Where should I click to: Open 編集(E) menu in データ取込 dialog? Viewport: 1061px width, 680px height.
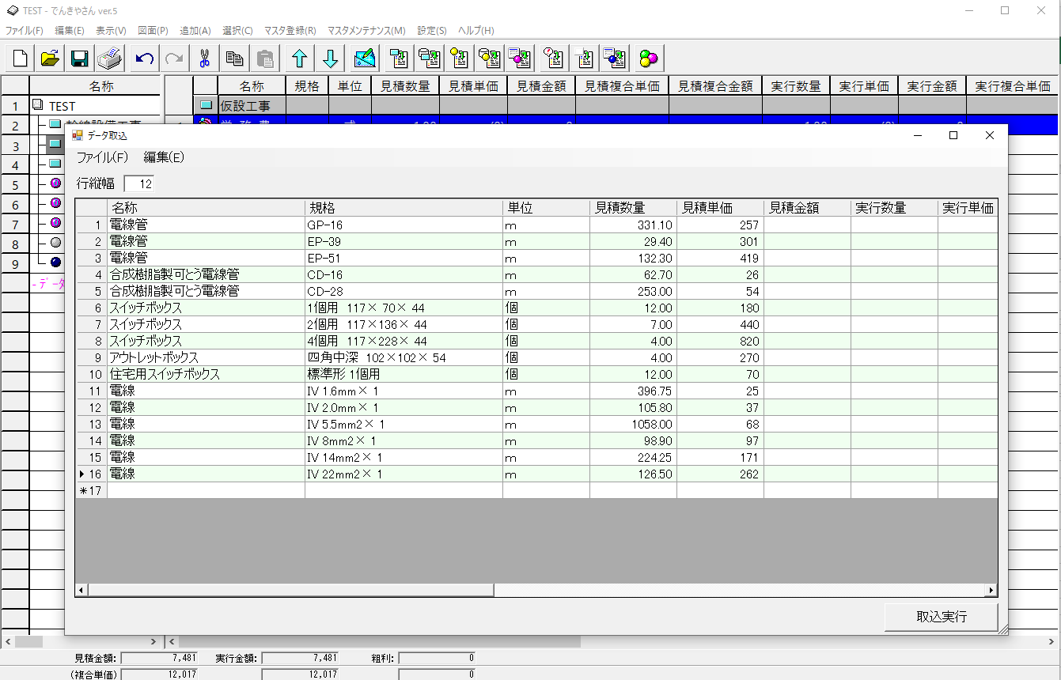pos(164,157)
